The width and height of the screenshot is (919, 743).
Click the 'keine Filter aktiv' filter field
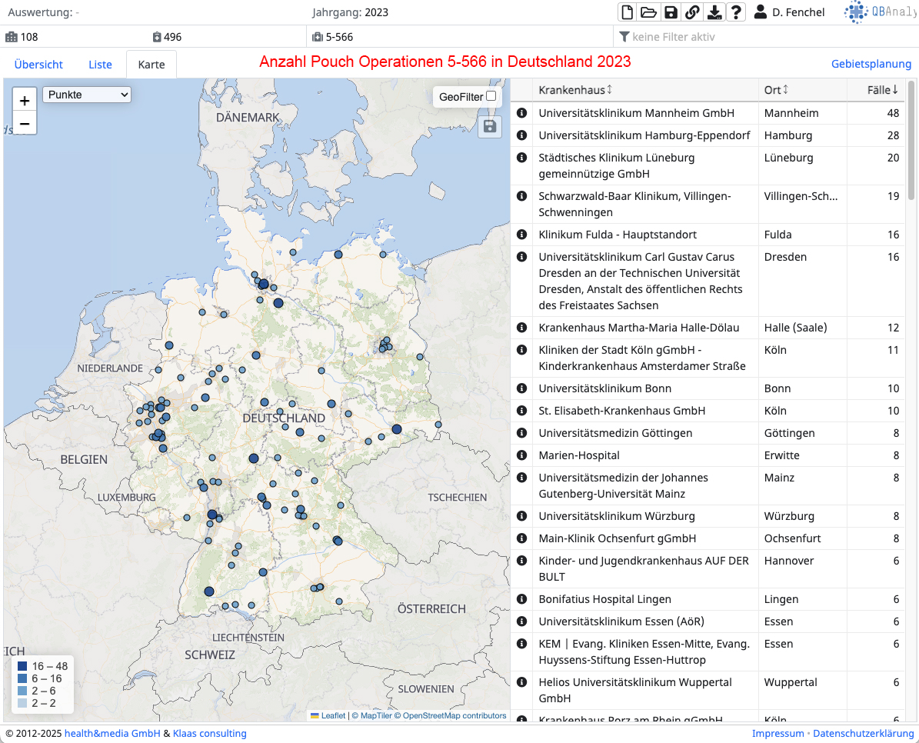(765, 37)
